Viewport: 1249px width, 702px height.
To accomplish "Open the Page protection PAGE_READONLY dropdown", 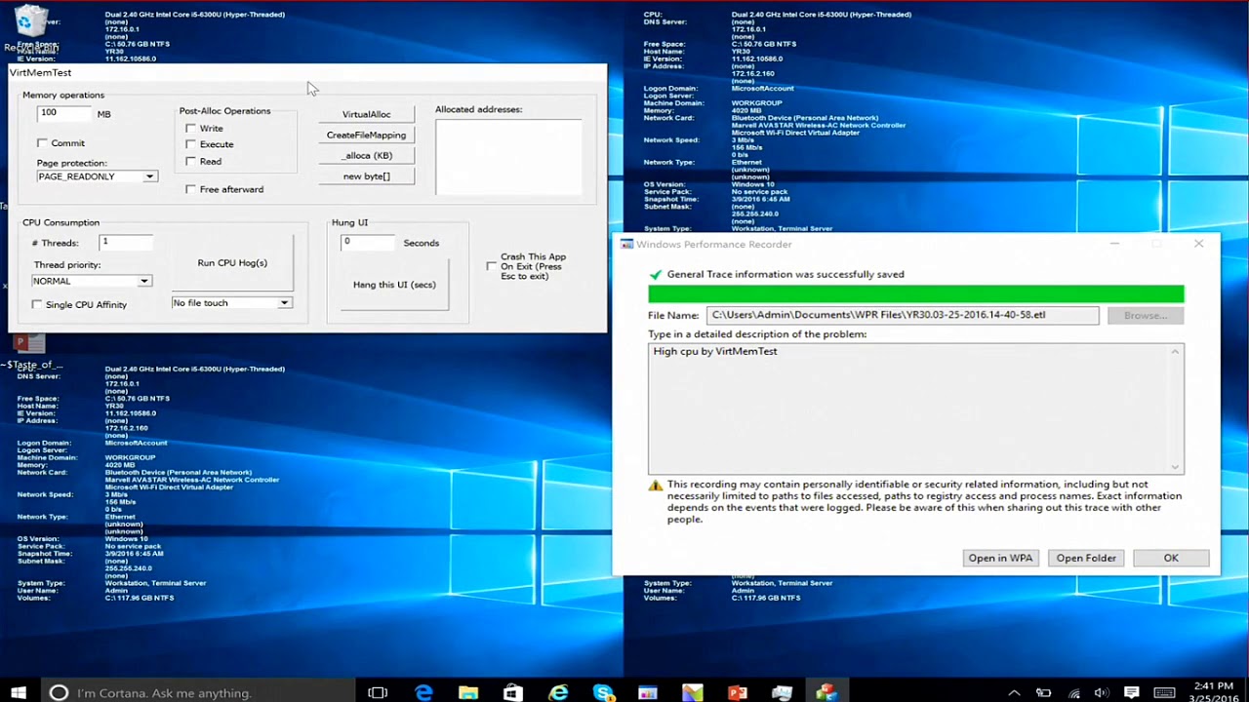I will click(97, 176).
